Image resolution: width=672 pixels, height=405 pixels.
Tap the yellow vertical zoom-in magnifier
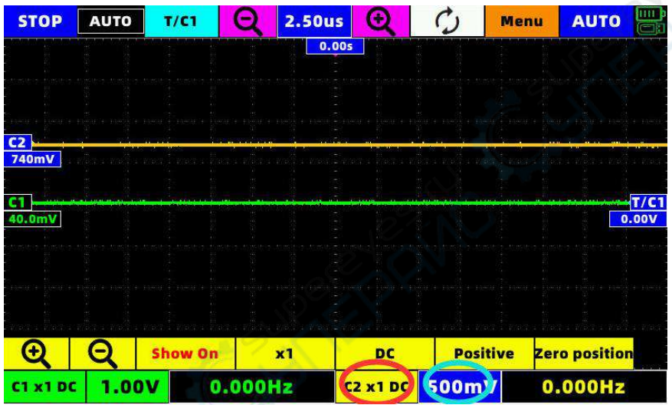37,354
